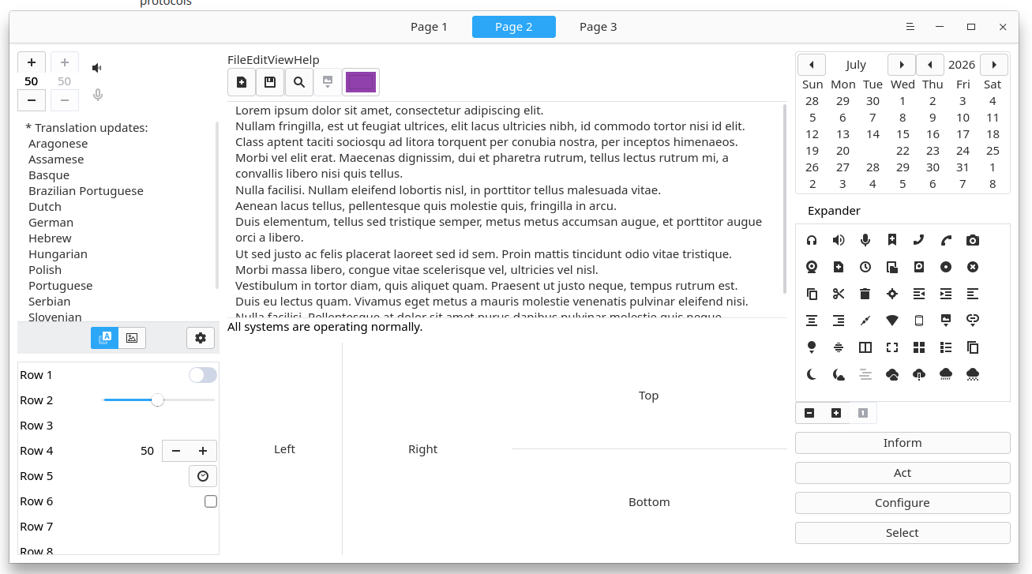Switch to the Page 3 tab
1032x574 pixels.
point(599,27)
